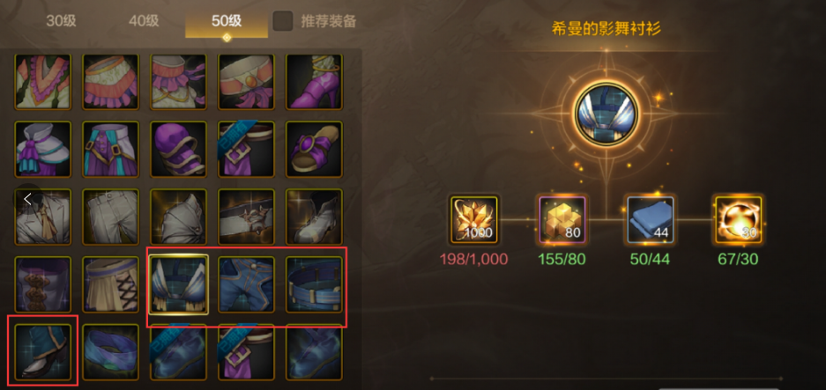The width and height of the screenshot is (826, 390).
Task: Choose the blue jeans equipment icon
Action: (246, 284)
